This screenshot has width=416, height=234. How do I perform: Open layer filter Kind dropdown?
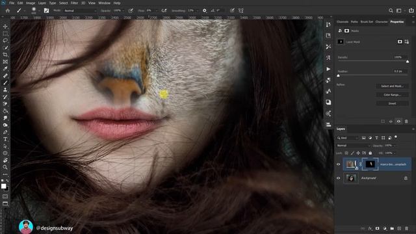coord(348,138)
